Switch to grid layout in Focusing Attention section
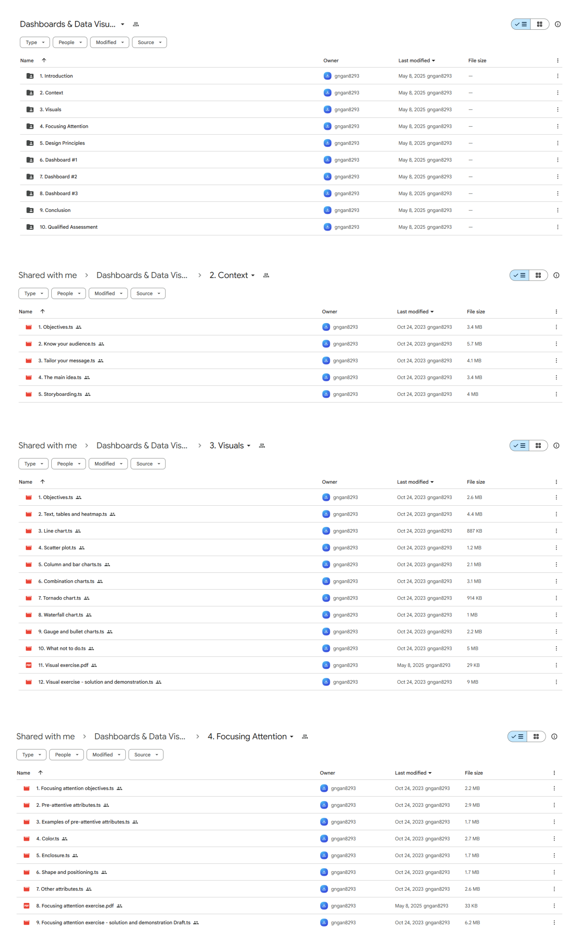The height and width of the screenshot is (940, 584). pos(536,736)
